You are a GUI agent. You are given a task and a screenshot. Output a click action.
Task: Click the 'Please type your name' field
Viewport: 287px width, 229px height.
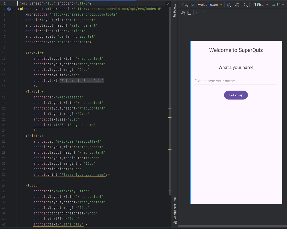(x=236, y=81)
